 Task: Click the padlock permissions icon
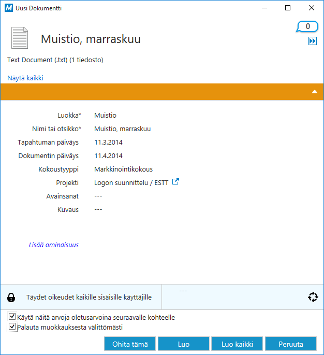tap(11, 297)
